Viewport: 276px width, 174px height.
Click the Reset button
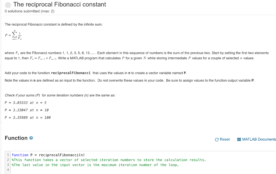click(x=222, y=139)
